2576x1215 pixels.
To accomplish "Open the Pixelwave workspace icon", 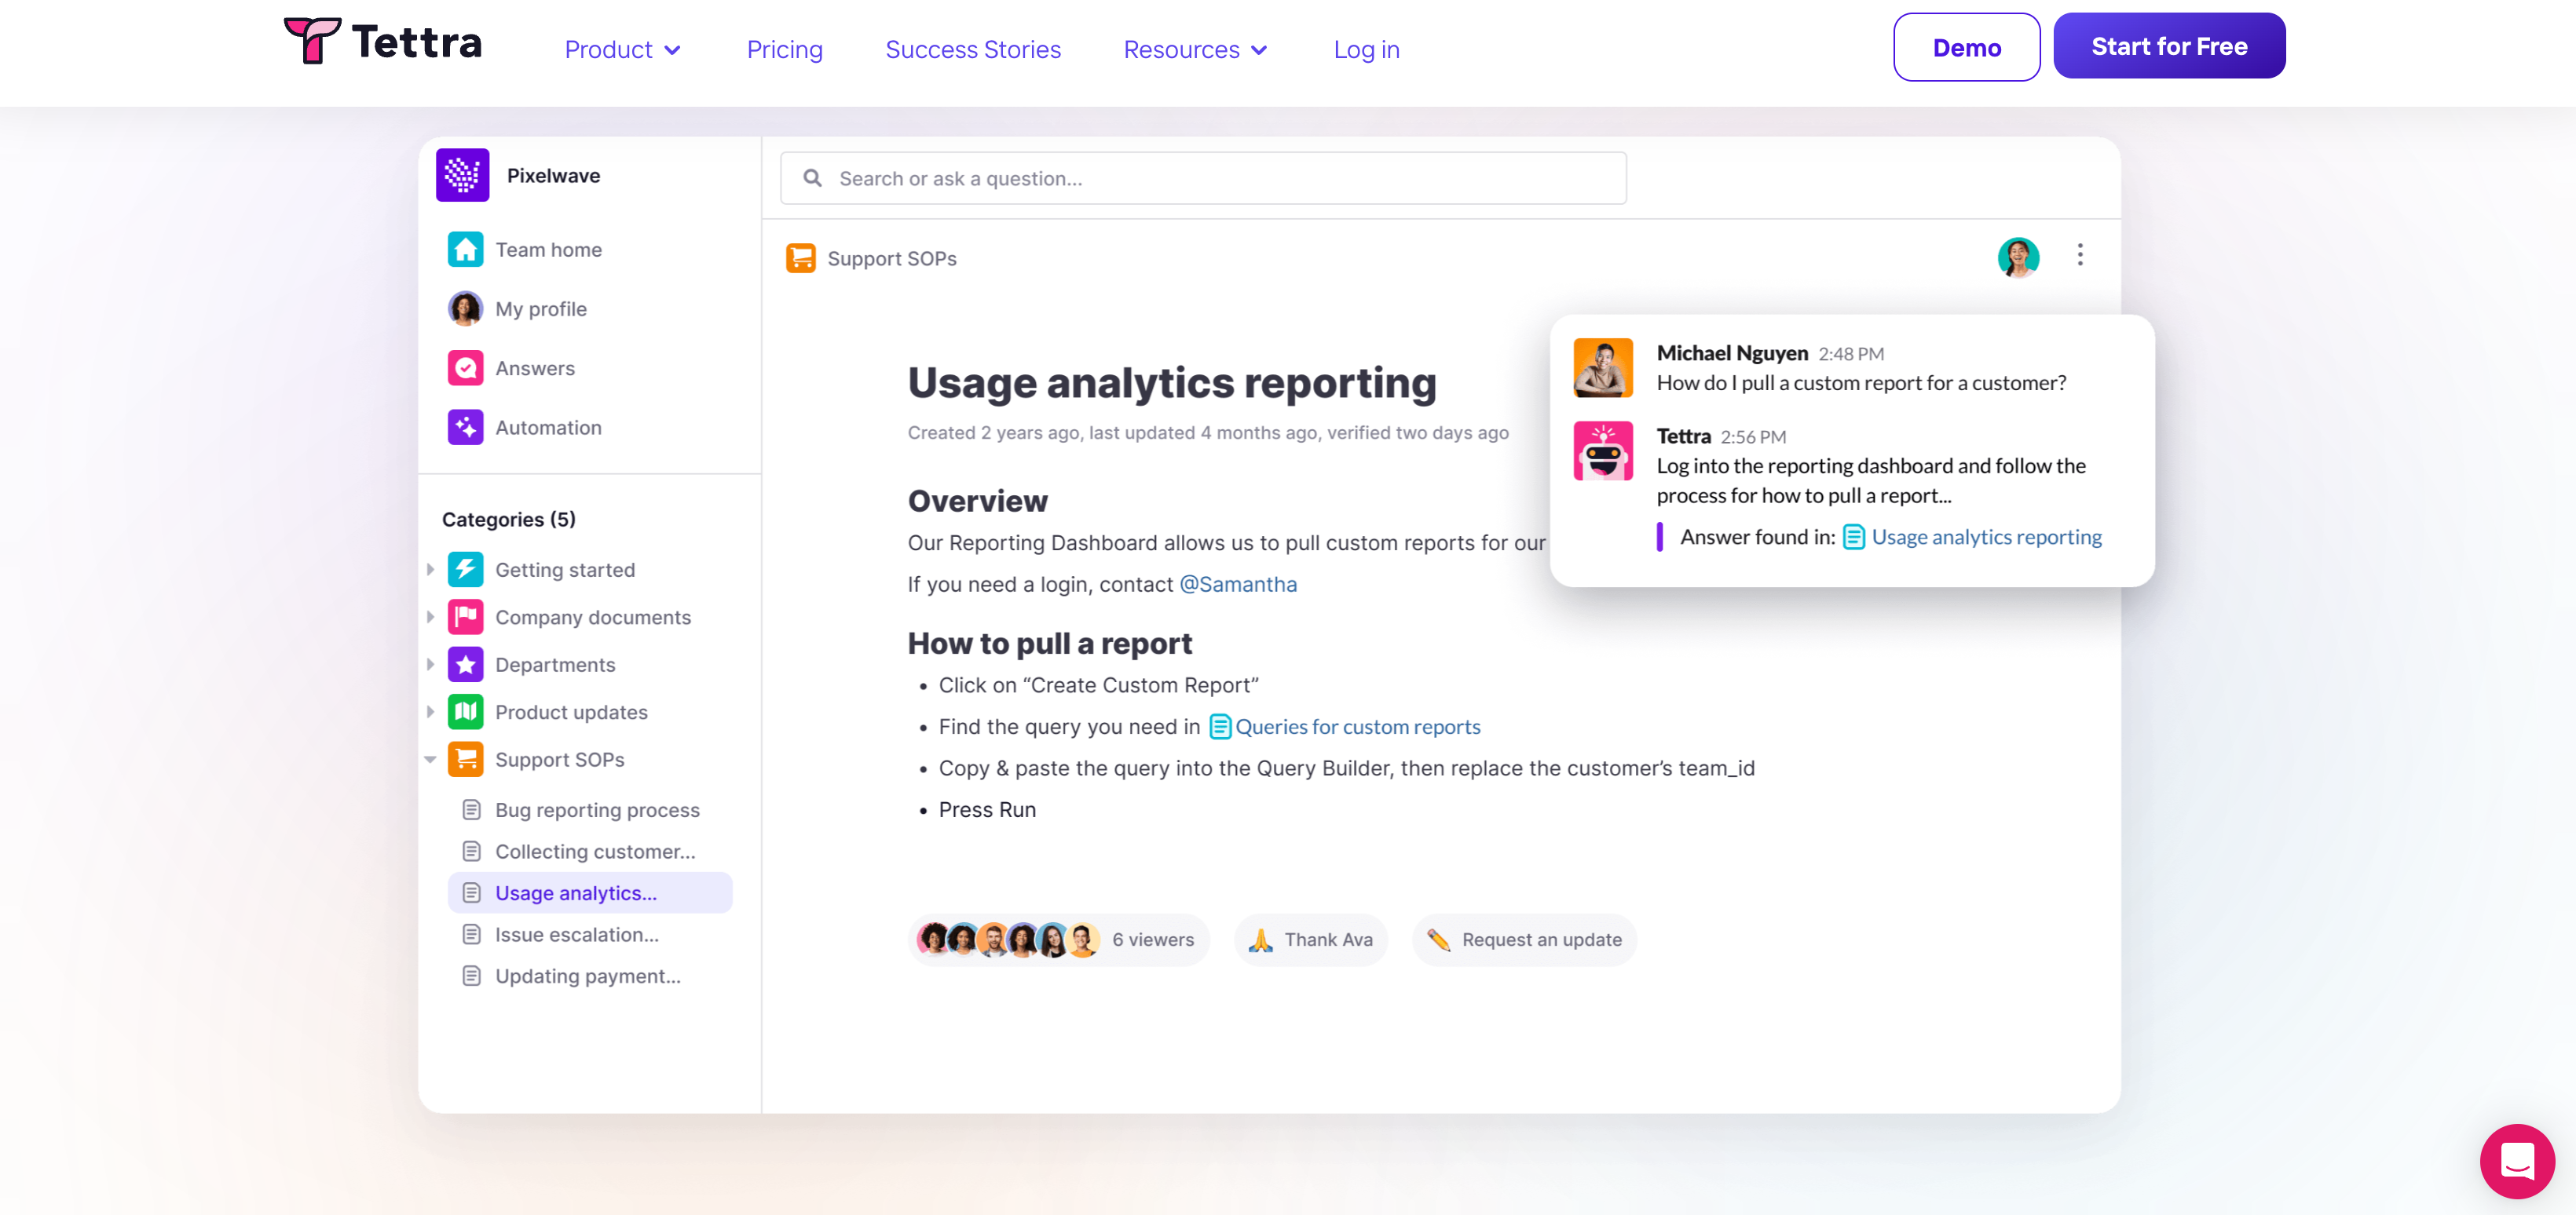I will [462, 175].
